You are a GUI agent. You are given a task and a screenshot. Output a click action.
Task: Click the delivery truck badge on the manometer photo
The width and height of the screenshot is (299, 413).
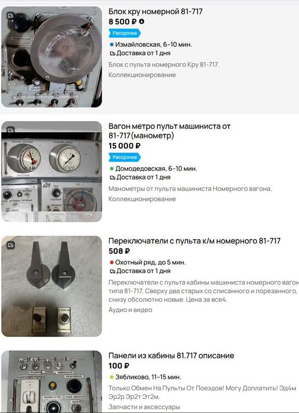tap(10, 130)
